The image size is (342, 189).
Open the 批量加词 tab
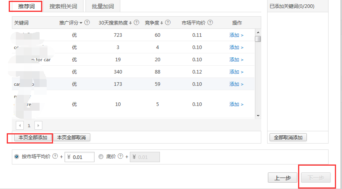tap(103, 7)
